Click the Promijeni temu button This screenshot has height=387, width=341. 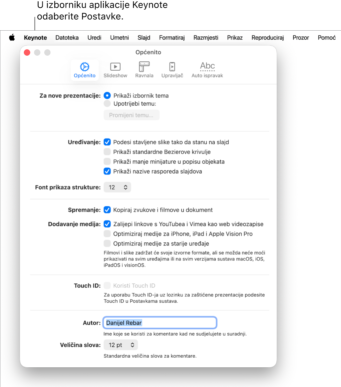click(x=132, y=115)
